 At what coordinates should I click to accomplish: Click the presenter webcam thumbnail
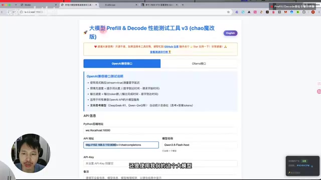(31, 153)
